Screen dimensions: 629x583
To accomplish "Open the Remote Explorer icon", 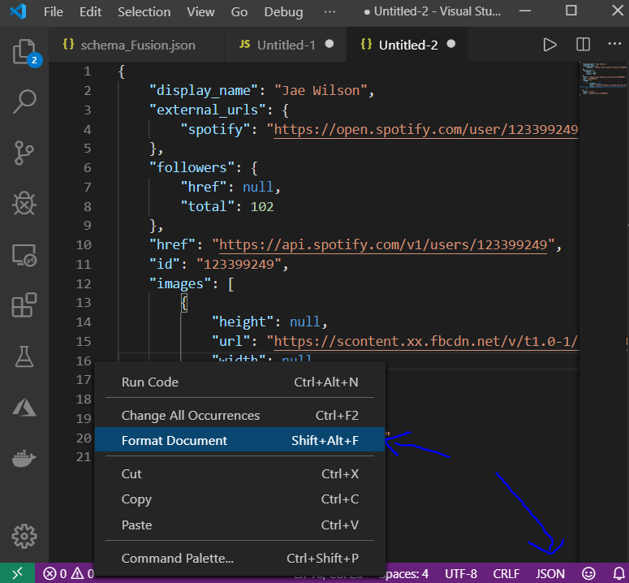I will (24, 255).
